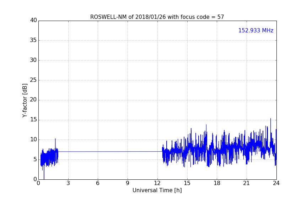The height and width of the screenshot is (205, 307).
Task: Select the 152.933 MHz frequency label
Action: coord(256,30)
